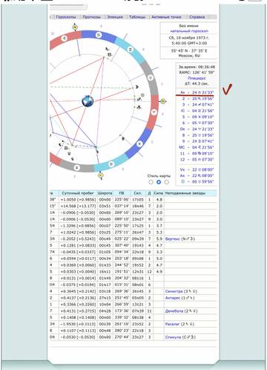Click the +14.568 [+13.177] cell

point(78,206)
